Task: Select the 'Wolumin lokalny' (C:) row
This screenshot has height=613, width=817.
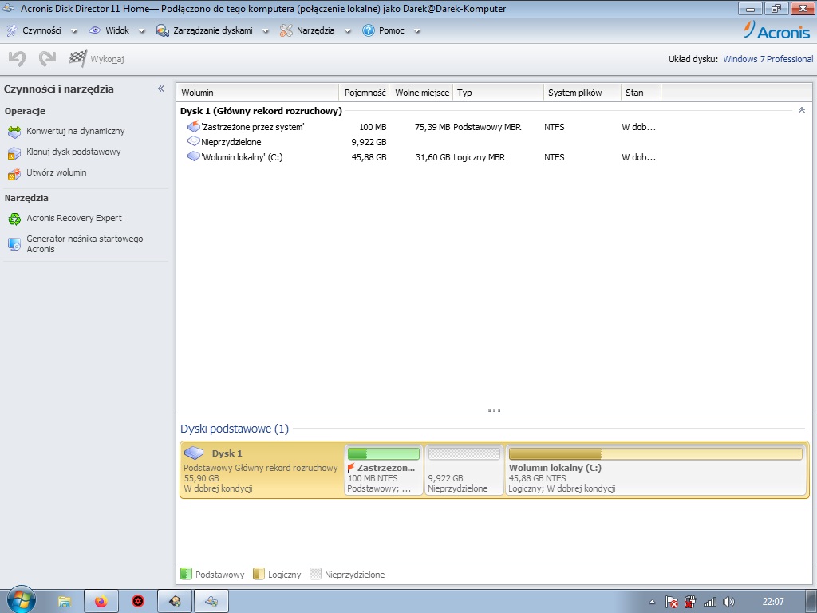Action: pyautogui.click(x=494, y=157)
